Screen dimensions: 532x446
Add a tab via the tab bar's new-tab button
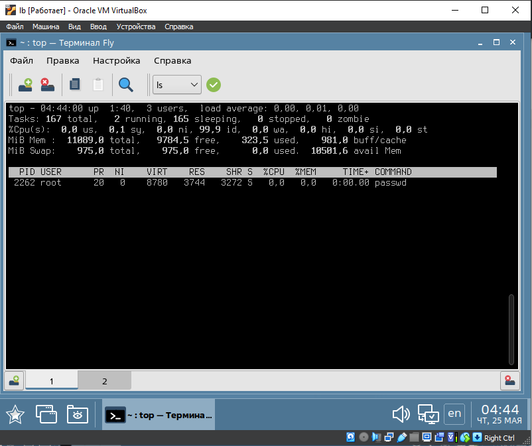[x=14, y=380]
